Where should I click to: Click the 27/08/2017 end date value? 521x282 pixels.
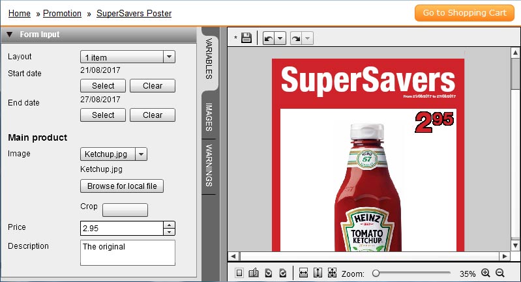pos(100,100)
